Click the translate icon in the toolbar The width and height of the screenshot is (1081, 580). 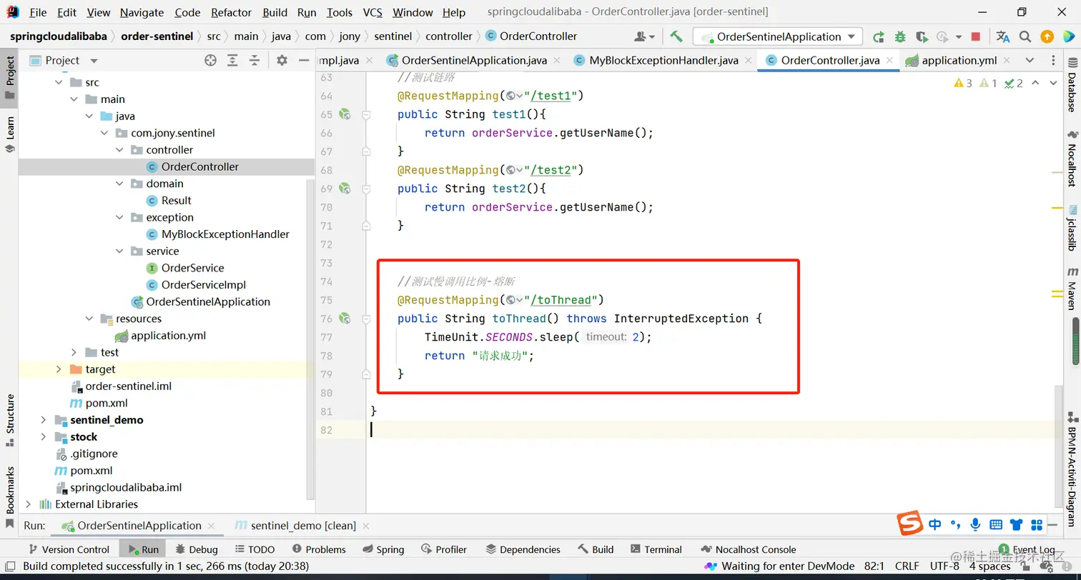tap(1003, 36)
